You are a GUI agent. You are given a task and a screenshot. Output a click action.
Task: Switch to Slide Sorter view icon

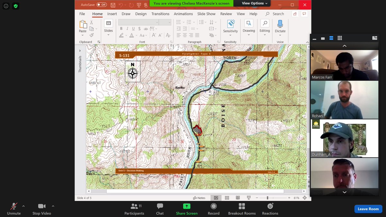point(227,198)
